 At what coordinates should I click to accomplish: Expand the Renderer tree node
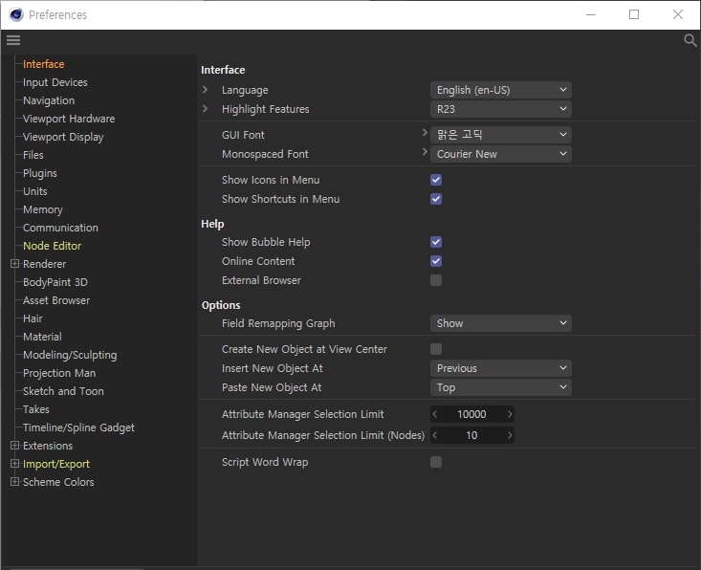click(x=14, y=264)
